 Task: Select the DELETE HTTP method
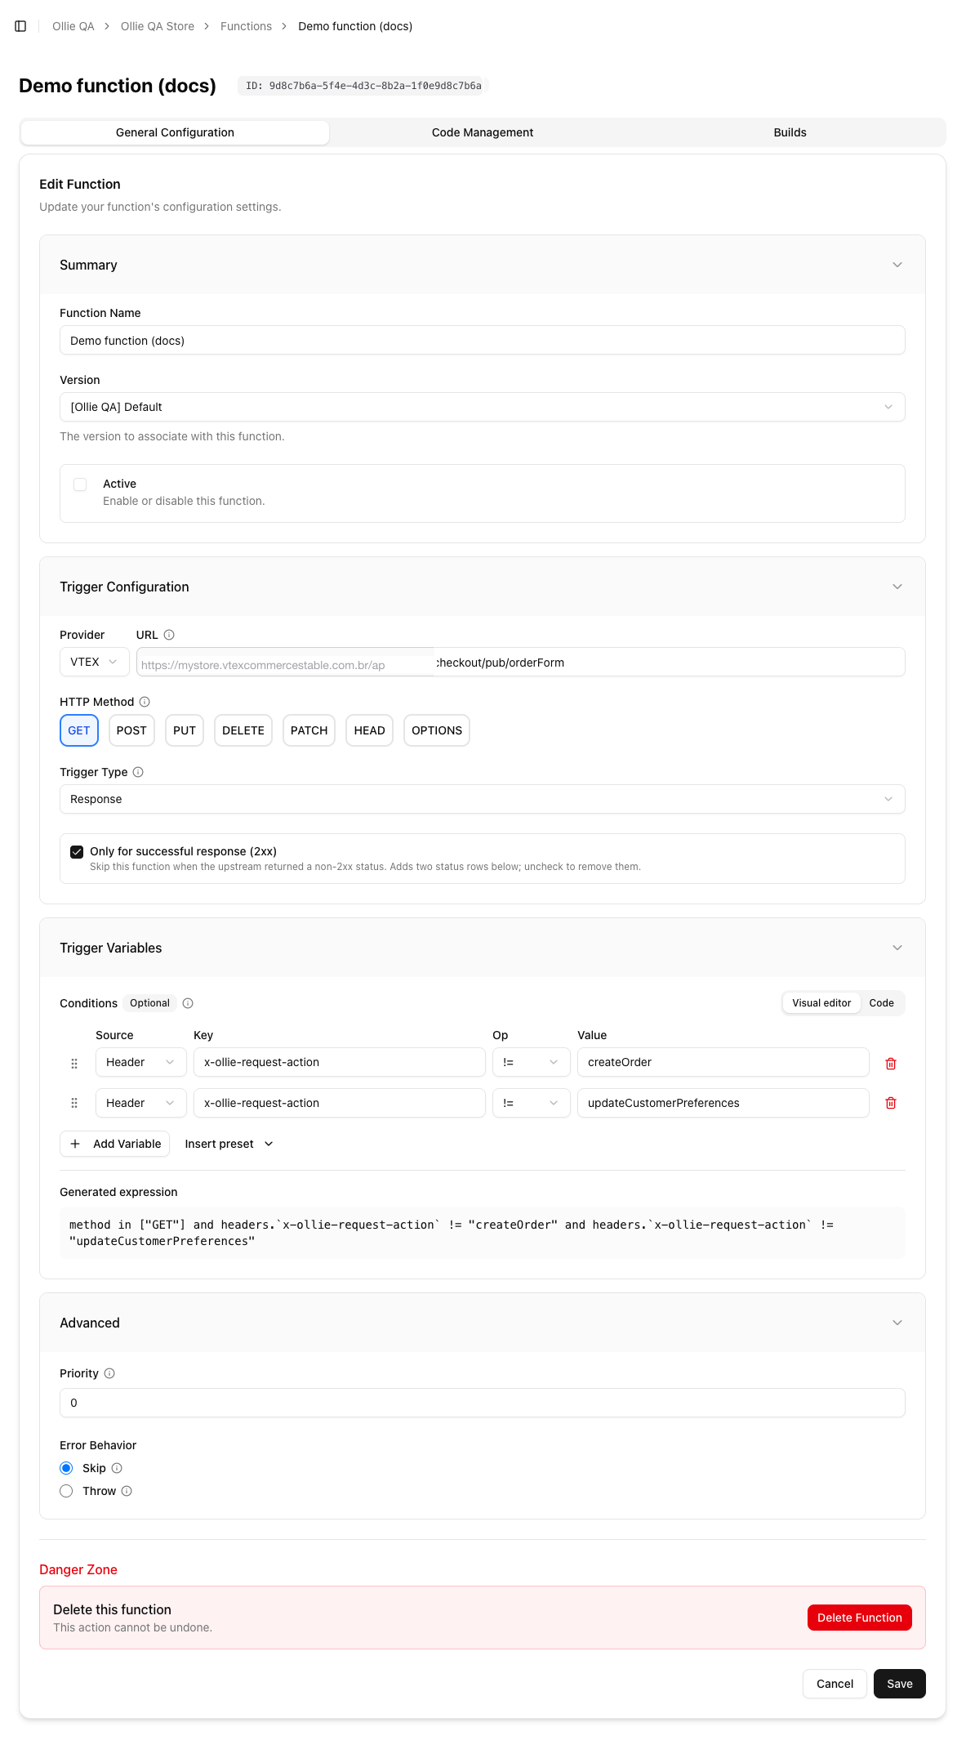pos(243,730)
